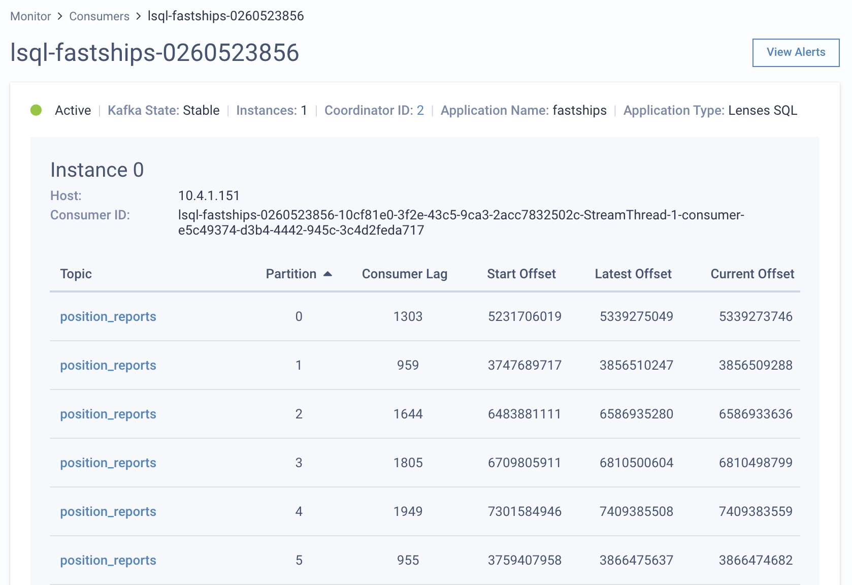Screen dimensions: 852x585
Task: Click latest offset 3866475637
Action: pos(636,560)
